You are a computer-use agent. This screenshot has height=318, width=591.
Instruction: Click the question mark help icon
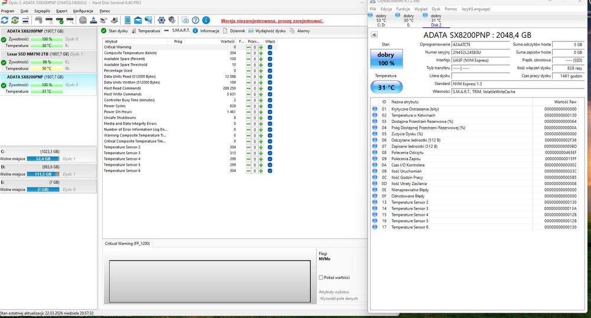tap(195, 20)
